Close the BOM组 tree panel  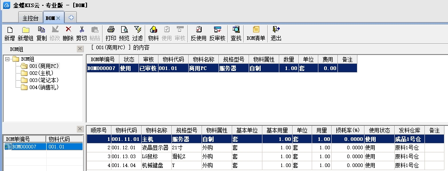tap(80, 49)
